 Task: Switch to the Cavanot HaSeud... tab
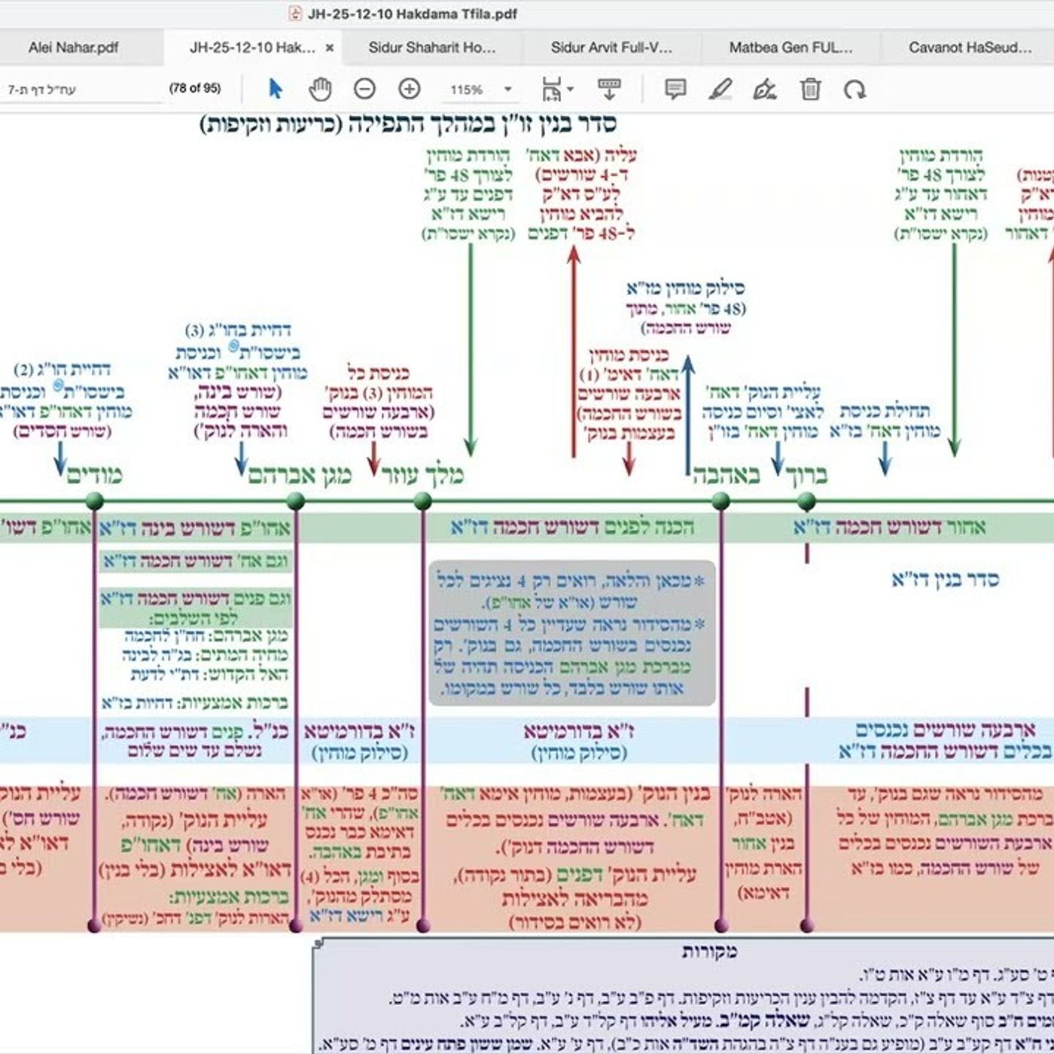(x=970, y=47)
